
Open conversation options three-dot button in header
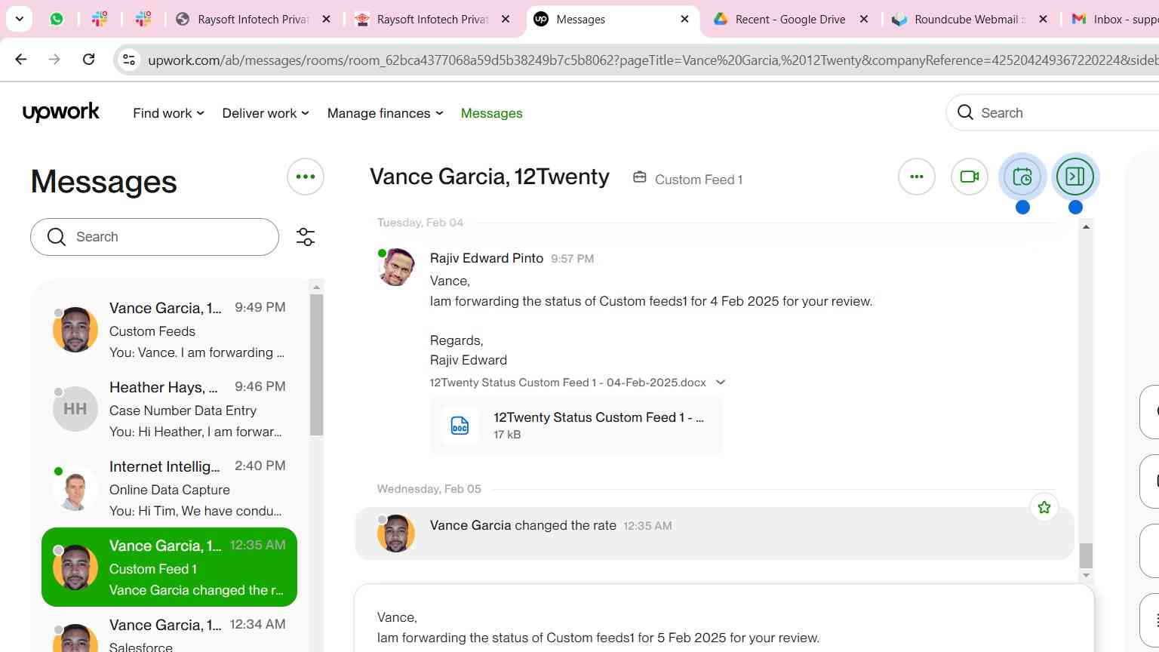point(917,177)
